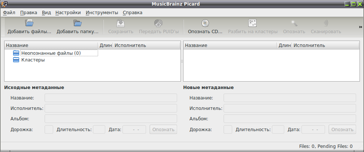Image resolution: width=364 pixels, height=152 pixels.
Task: Click the Сохранить toolbar icon
Action: (121, 23)
